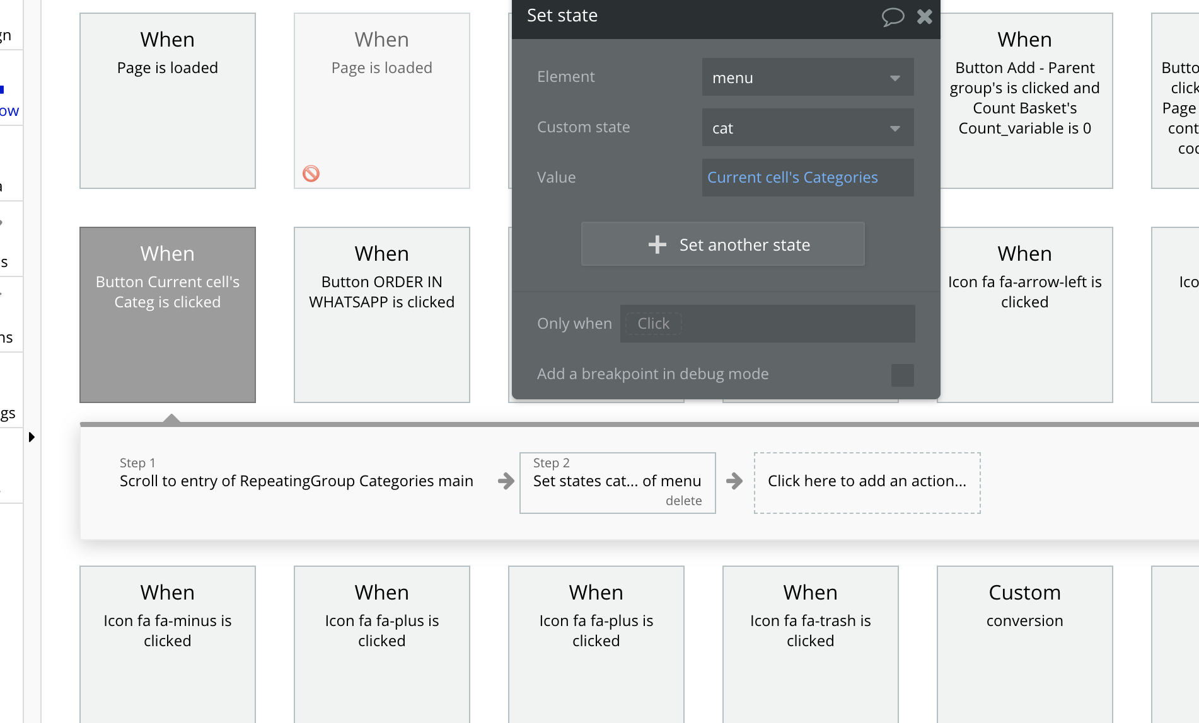The image size is (1199, 723).
Task: Click the Set another state button
Action: click(722, 244)
